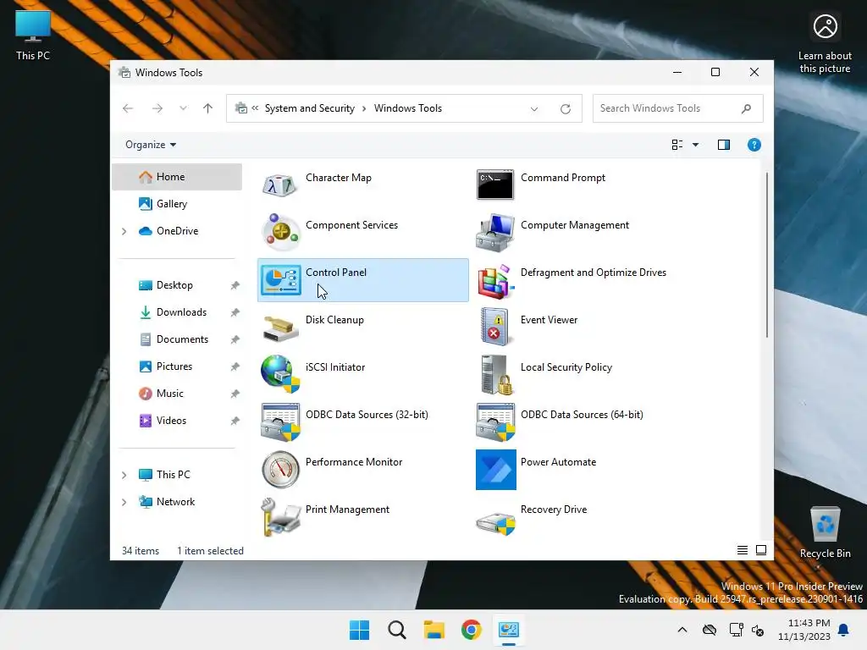Click the search magnifier in Search Windows Tools
Image resolution: width=867 pixels, height=650 pixels.
point(747,108)
